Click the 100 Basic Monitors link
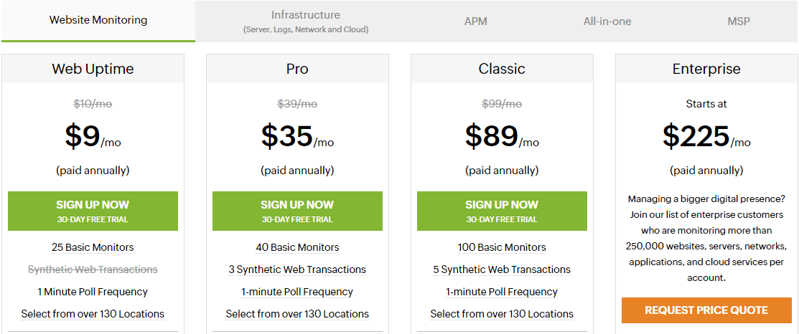 502,247
